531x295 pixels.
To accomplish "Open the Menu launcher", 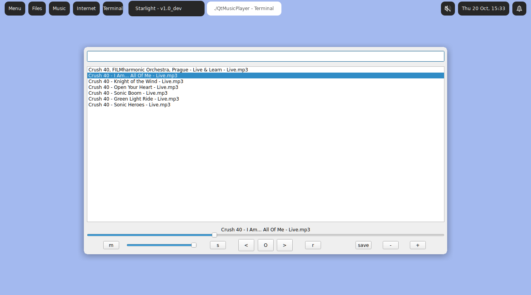I will 15,8.
